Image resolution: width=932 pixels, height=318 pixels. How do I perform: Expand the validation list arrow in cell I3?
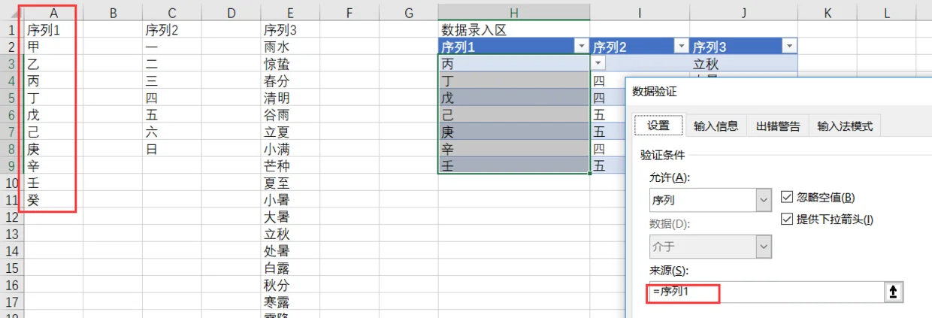[599, 64]
